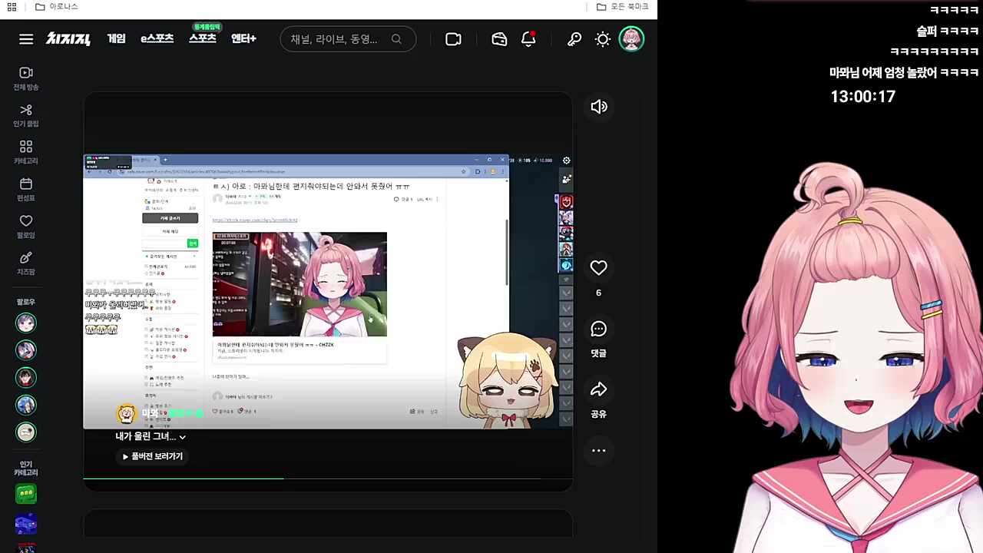Open the clips video icon in top bar
The image size is (983, 553).
pyautogui.click(x=452, y=39)
